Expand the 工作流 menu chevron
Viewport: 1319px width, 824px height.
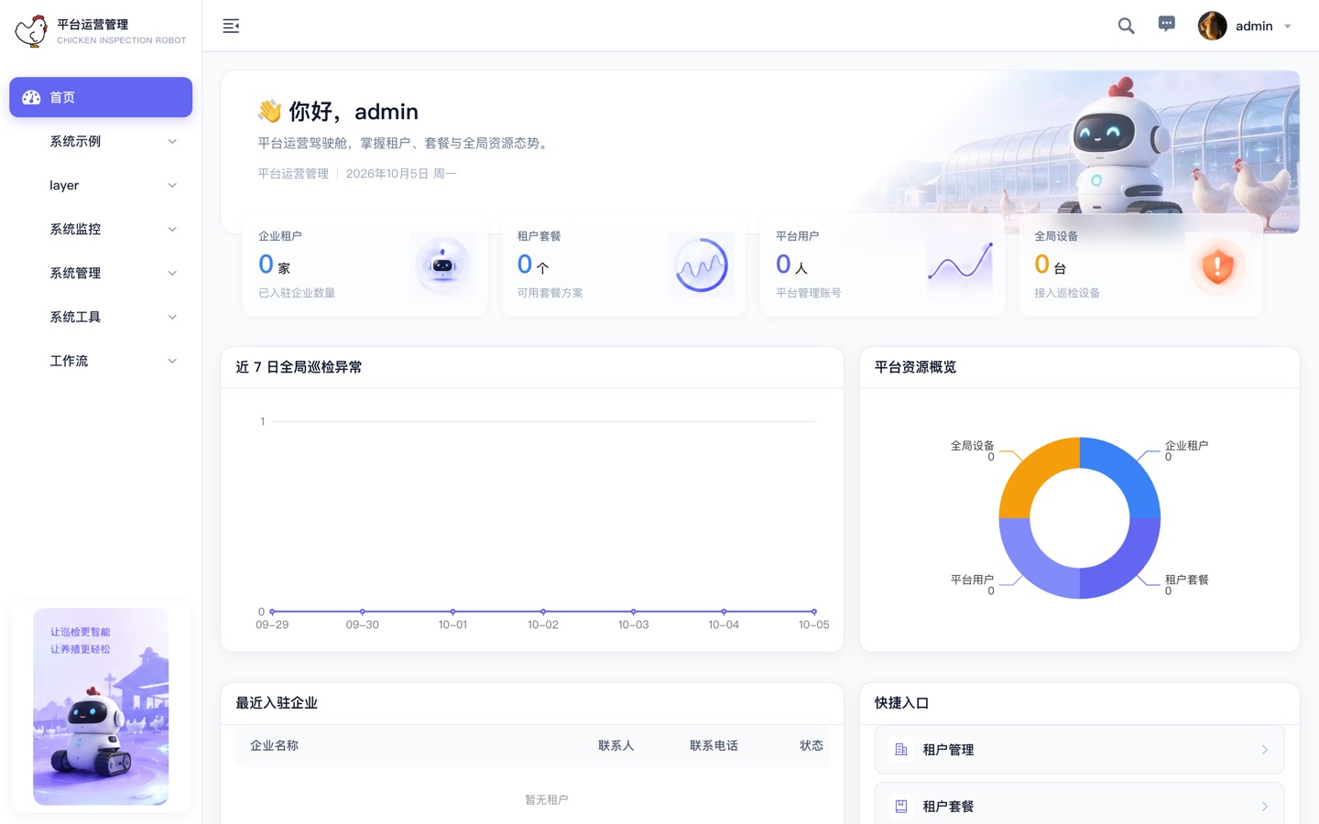pos(172,361)
